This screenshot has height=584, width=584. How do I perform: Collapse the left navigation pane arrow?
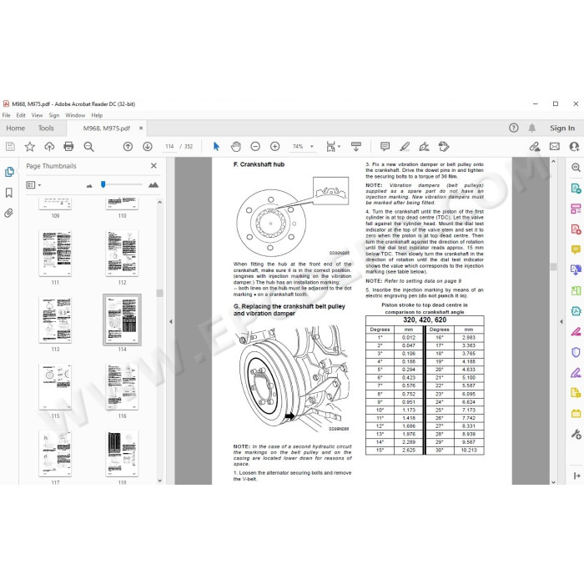coord(170,321)
